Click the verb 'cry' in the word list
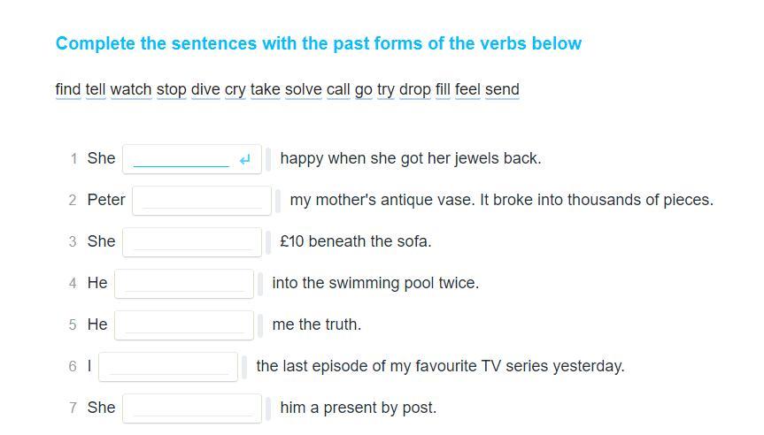Image resolution: width=764 pixels, height=435 pixels. coord(235,89)
